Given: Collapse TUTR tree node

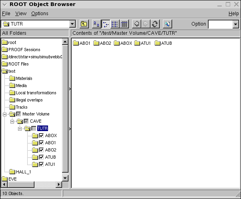Looking at the screenshot, I should (x=20, y=129).
